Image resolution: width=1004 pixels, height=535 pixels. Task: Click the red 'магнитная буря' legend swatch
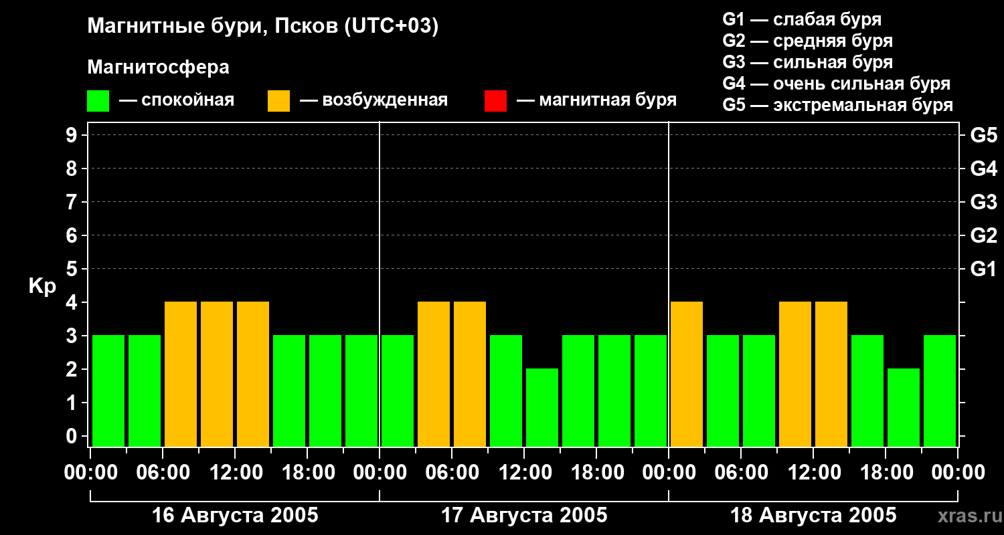pyautogui.click(x=495, y=101)
